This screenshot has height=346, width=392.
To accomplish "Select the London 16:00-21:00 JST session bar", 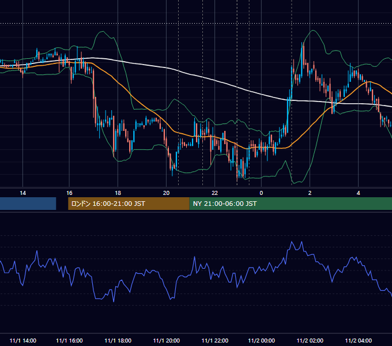I will 129,204.
